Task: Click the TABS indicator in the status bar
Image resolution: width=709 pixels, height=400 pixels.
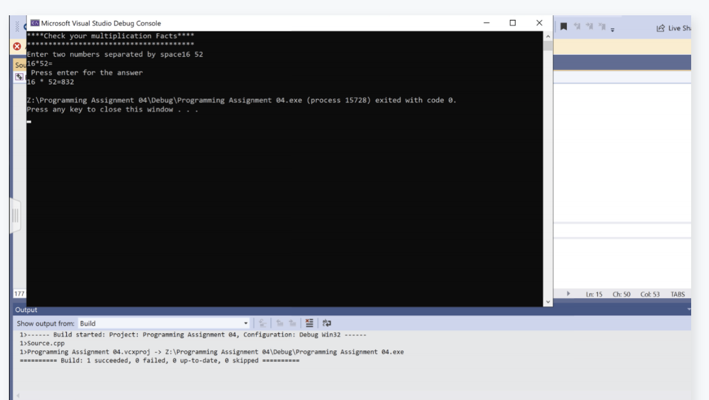Action: [x=677, y=294]
